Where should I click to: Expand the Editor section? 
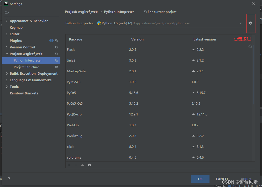click(x=7, y=34)
